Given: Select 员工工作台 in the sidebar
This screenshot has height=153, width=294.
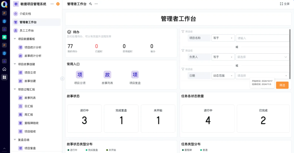Looking at the screenshot, I should coord(27,30).
